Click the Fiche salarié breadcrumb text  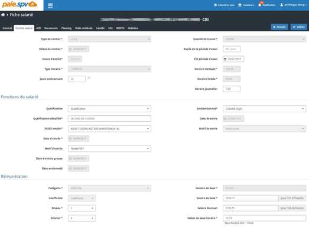[21, 15]
